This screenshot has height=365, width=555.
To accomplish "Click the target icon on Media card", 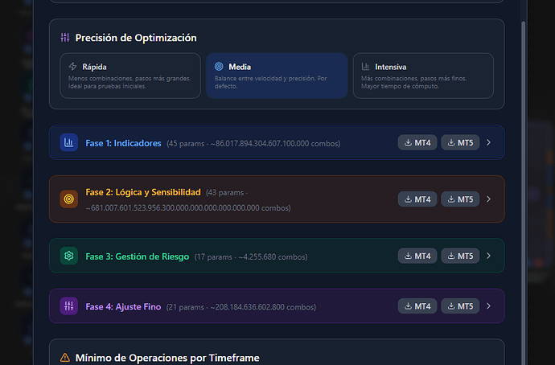I will click(219, 67).
